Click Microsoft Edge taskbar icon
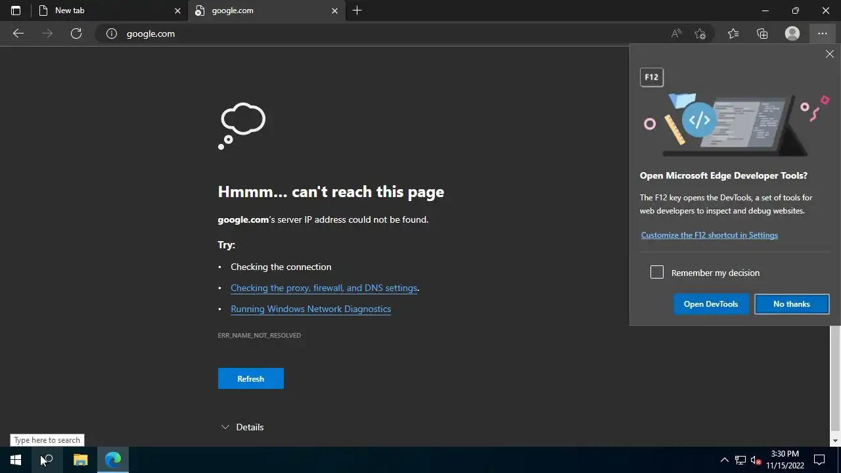 point(113,460)
